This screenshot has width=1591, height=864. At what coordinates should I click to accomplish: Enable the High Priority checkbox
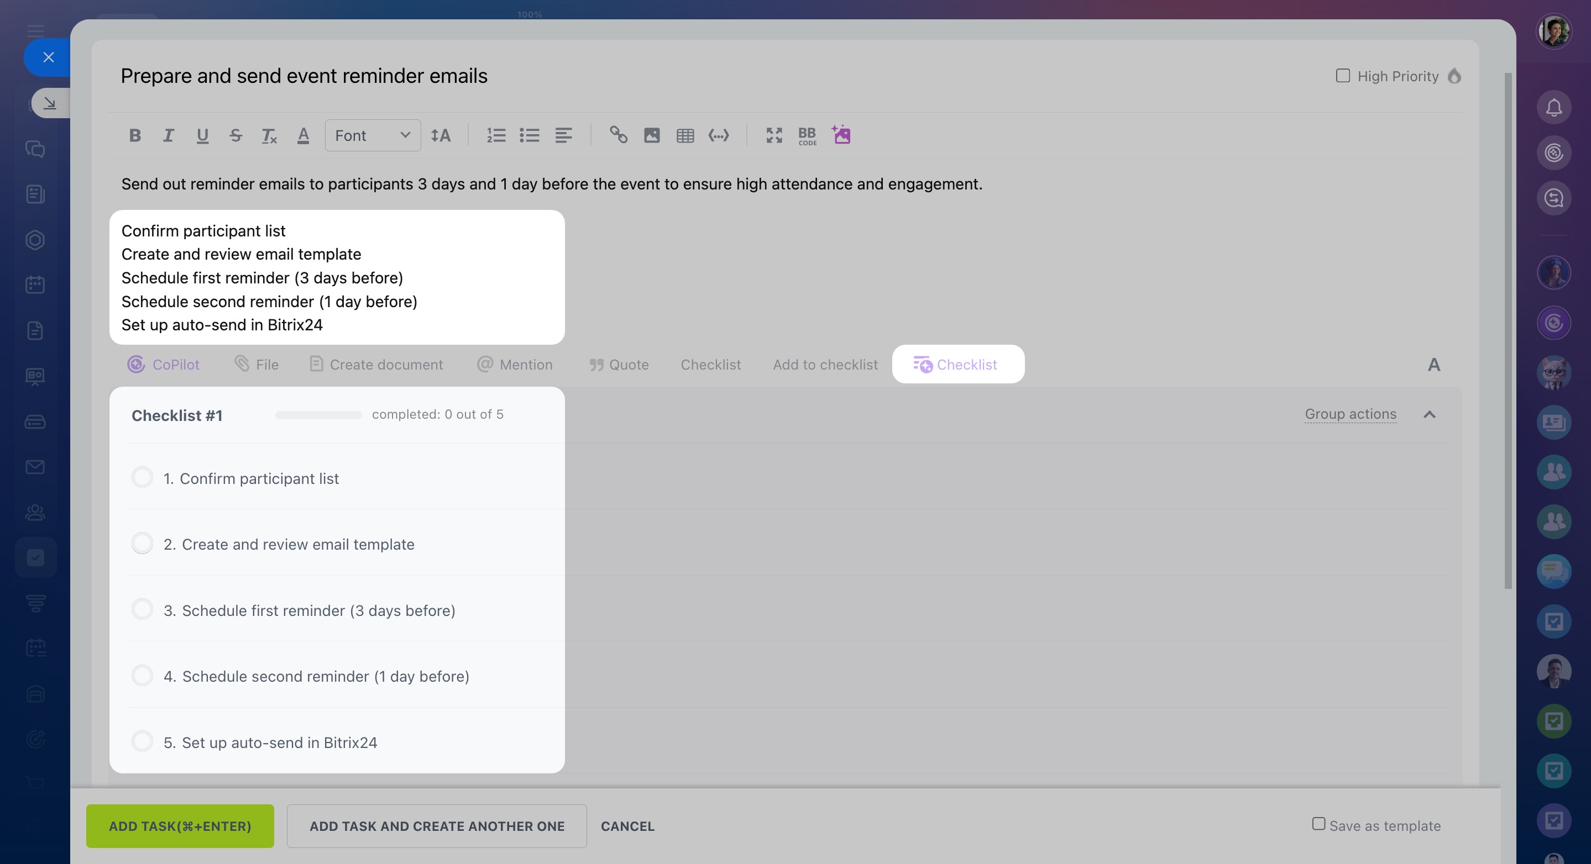pyautogui.click(x=1342, y=76)
